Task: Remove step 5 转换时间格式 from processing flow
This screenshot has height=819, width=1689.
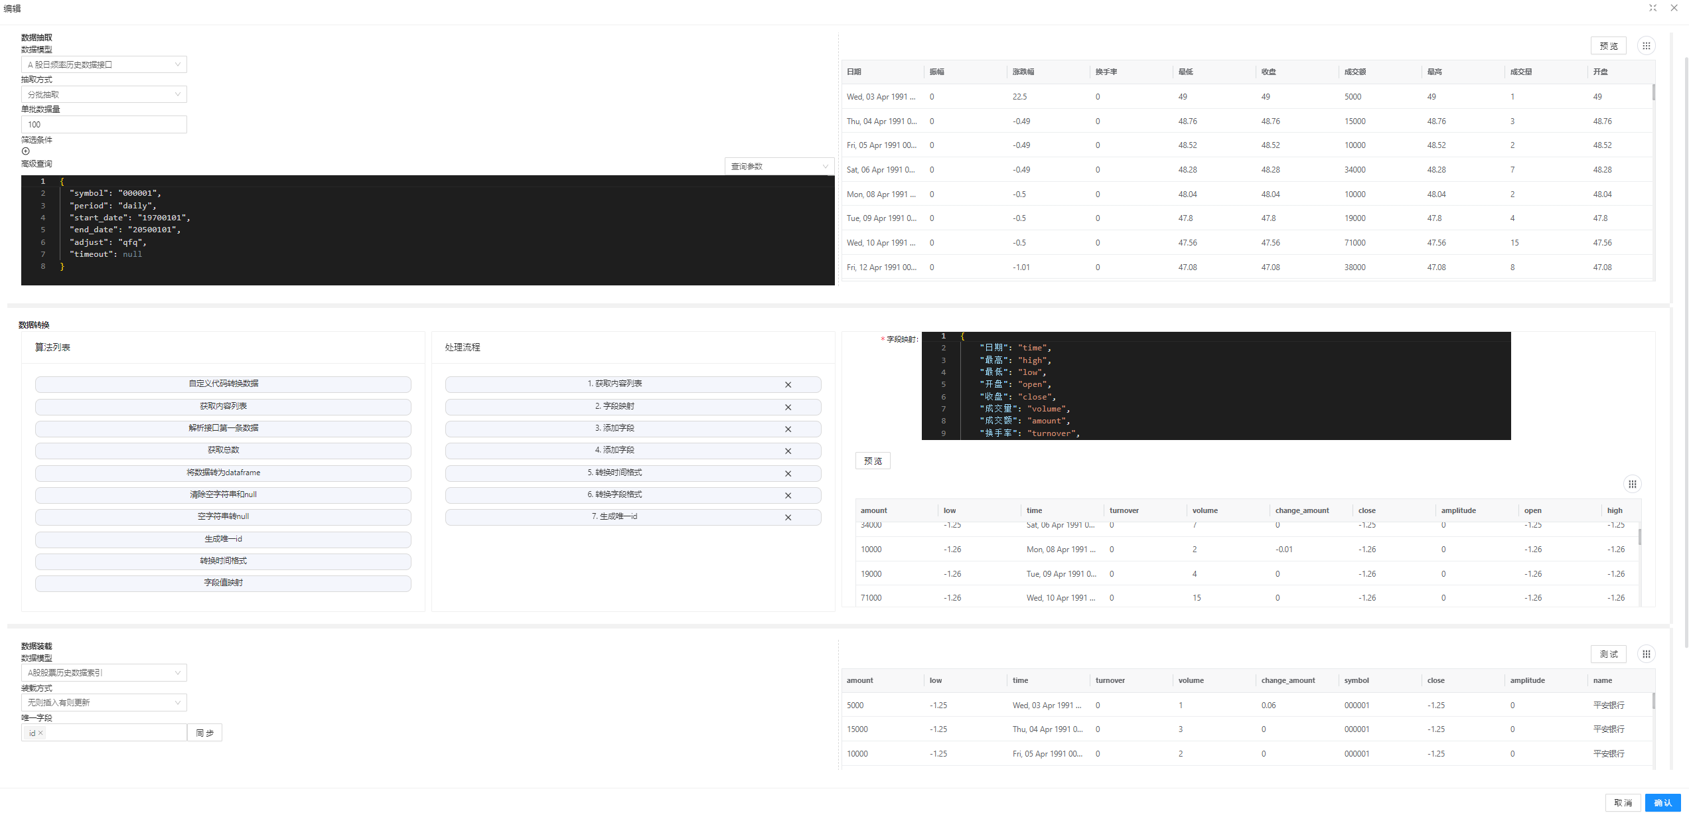Action: click(788, 473)
